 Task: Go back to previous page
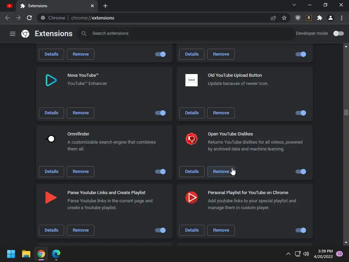(7, 18)
